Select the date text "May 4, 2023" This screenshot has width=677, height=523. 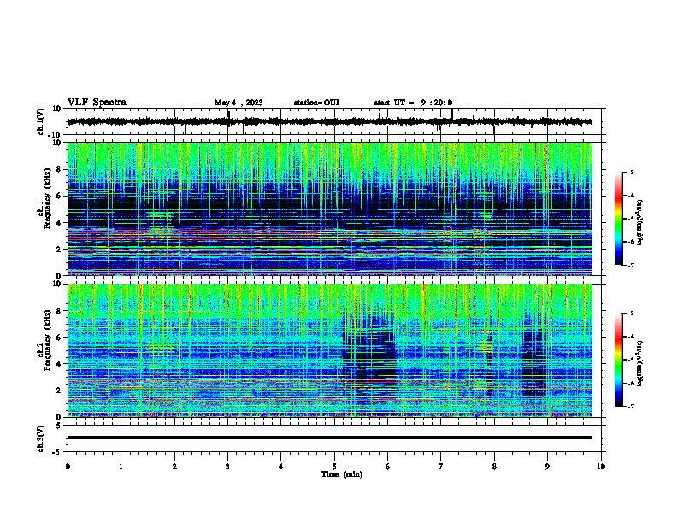238,103
